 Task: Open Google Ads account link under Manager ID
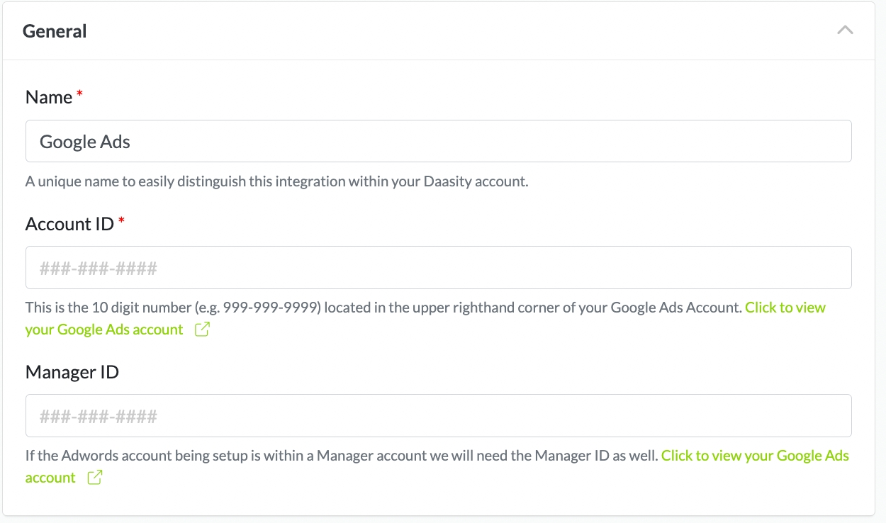755,456
